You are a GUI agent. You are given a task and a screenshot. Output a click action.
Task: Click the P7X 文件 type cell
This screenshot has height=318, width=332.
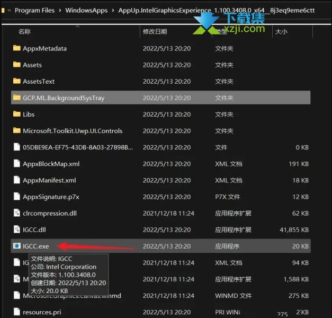[227, 197]
